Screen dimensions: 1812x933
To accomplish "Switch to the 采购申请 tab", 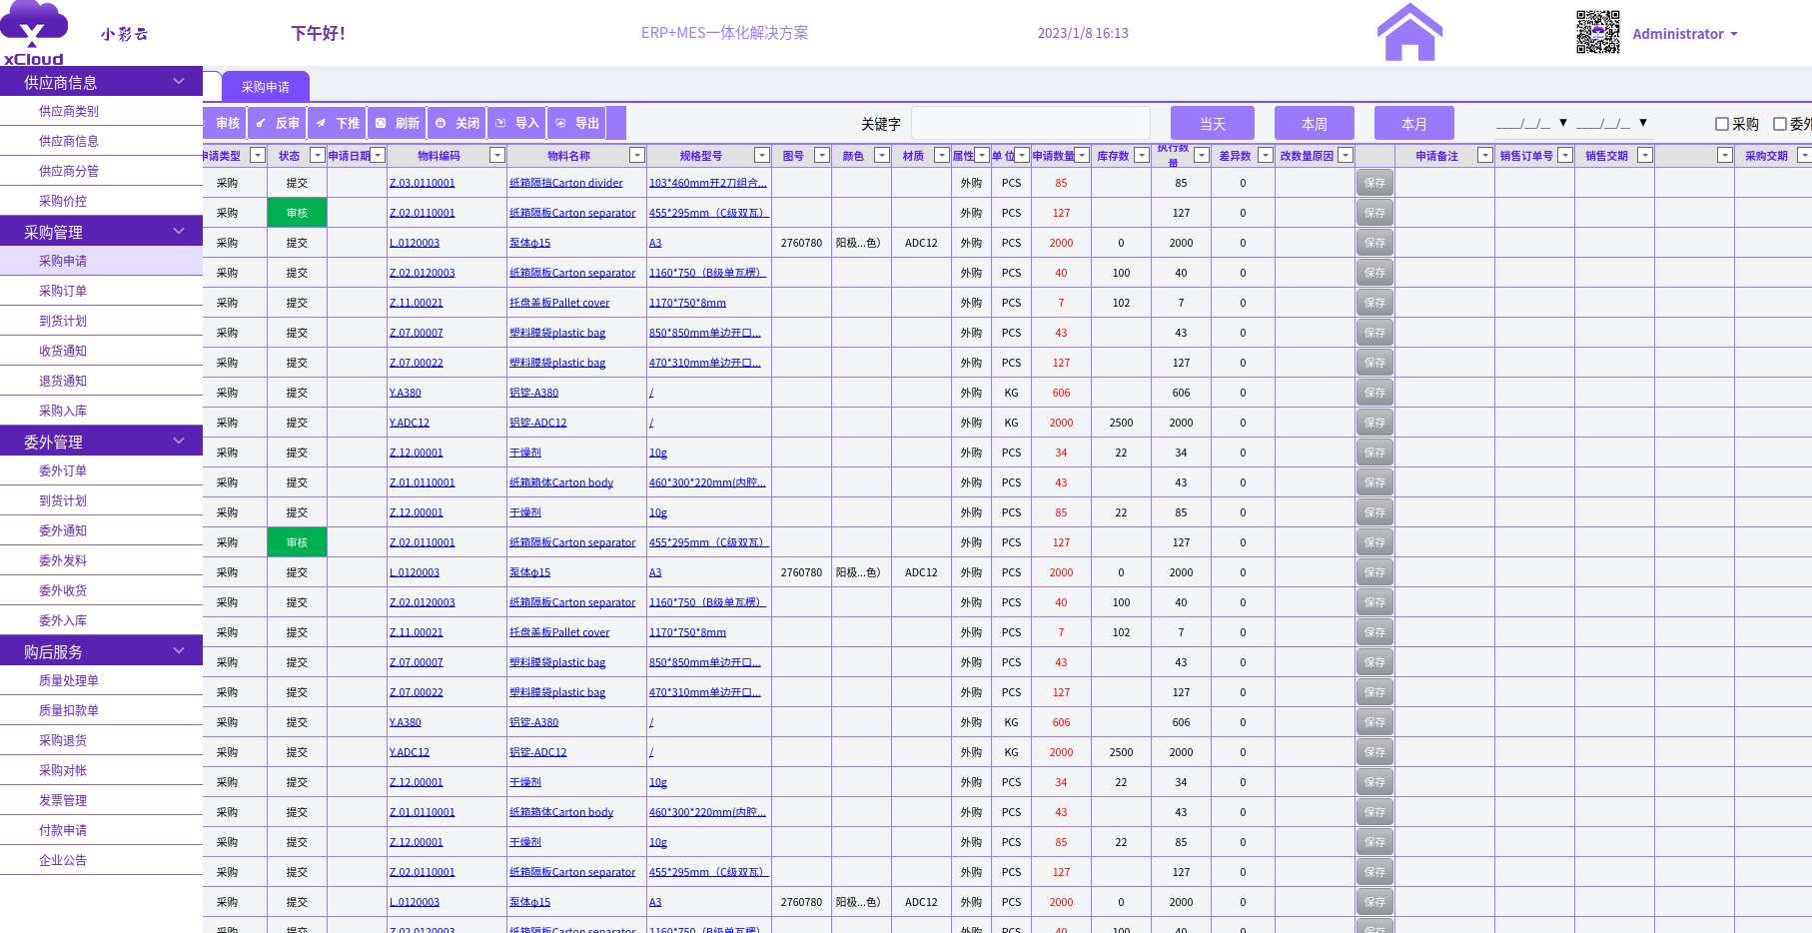I will (x=265, y=87).
